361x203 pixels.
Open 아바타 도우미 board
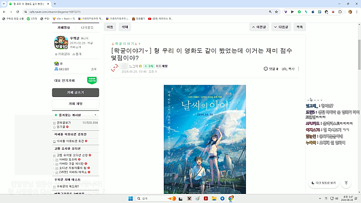[x=68, y=160]
